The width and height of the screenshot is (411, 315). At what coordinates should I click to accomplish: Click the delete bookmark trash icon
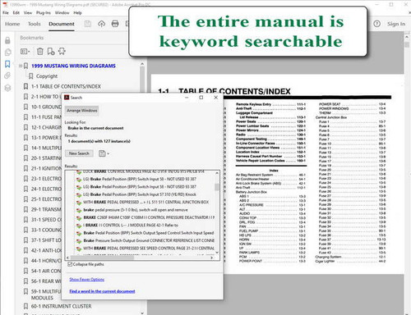(x=40, y=51)
